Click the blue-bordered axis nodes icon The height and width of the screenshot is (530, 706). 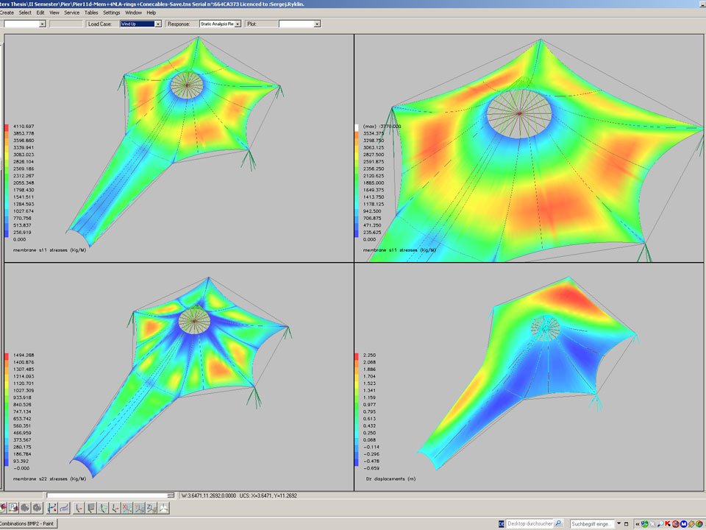click(52, 508)
